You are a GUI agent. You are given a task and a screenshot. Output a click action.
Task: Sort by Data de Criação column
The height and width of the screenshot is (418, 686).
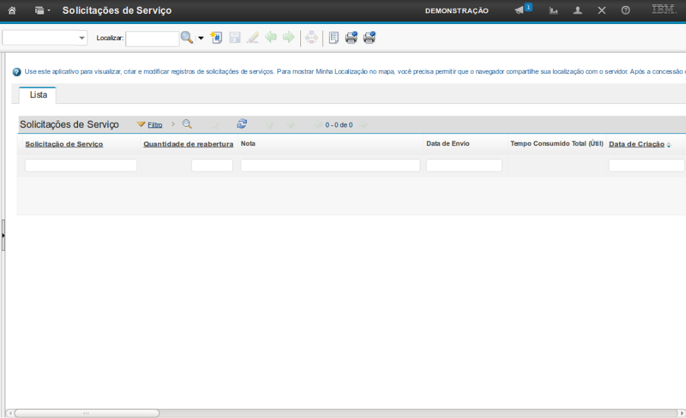click(637, 144)
